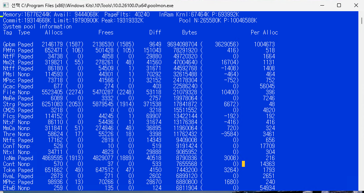Click the yellow selection cursor block
The height and width of the screenshot is (193, 364).
pos(243,164)
